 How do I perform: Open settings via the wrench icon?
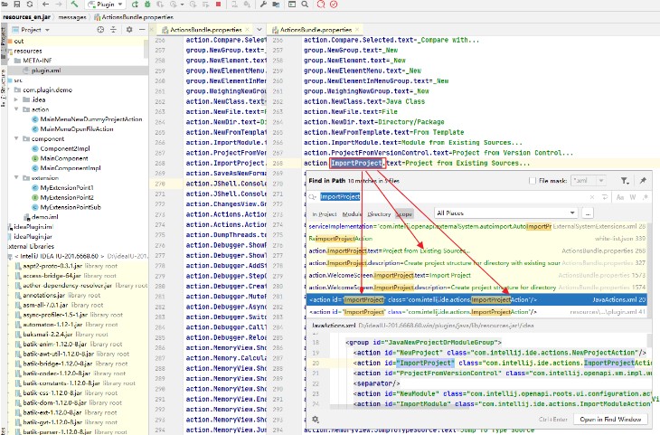pos(263,5)
